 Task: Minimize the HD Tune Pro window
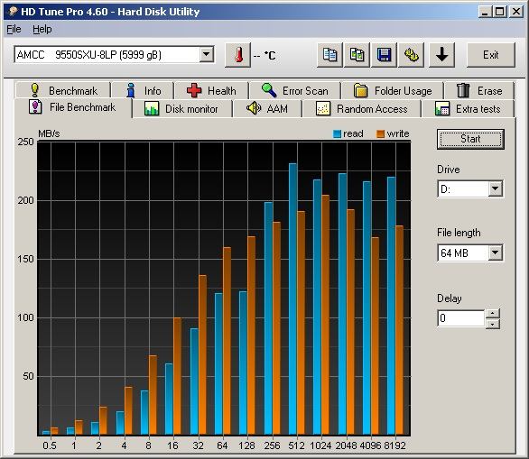485,12
